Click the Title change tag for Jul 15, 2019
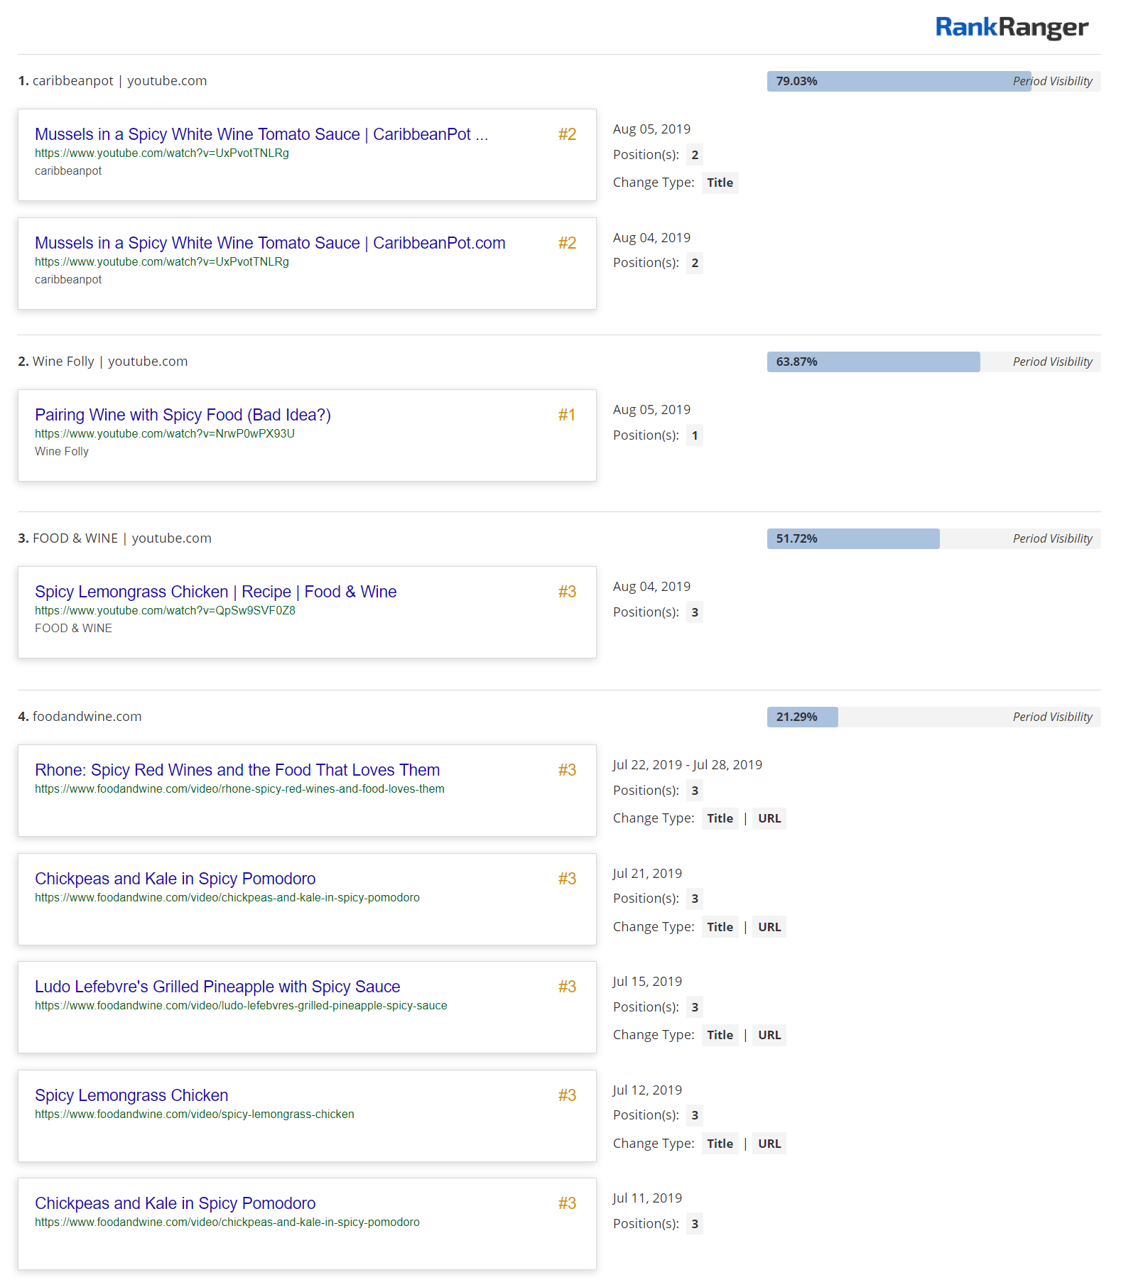This screenshot has width=1121, height=1280. 720,1035
